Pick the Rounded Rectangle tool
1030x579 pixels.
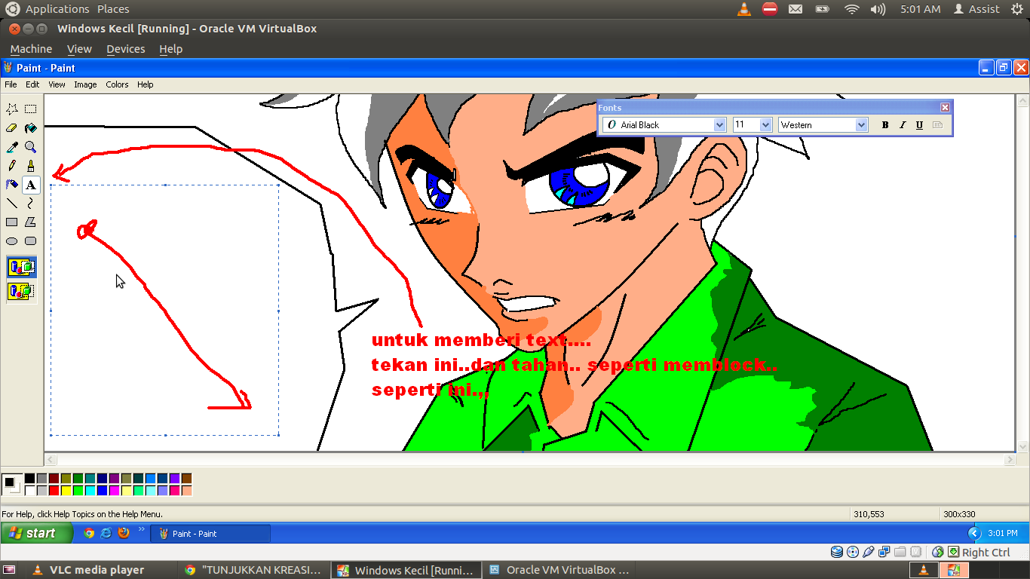click(31, 241)
